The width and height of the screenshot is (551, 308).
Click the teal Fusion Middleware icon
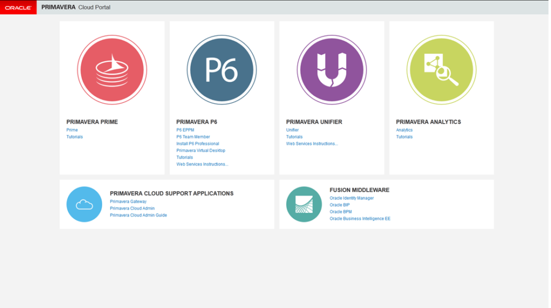304,204
